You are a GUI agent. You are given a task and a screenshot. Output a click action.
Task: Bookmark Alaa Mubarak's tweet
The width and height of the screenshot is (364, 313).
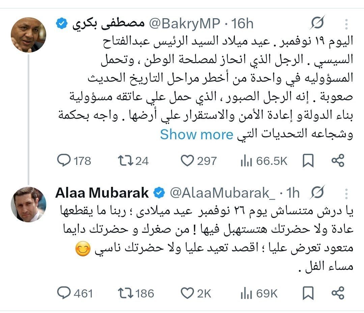point(308,293)
